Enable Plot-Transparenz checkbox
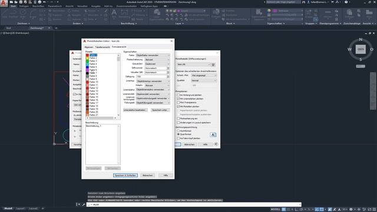 pos(178,102)
